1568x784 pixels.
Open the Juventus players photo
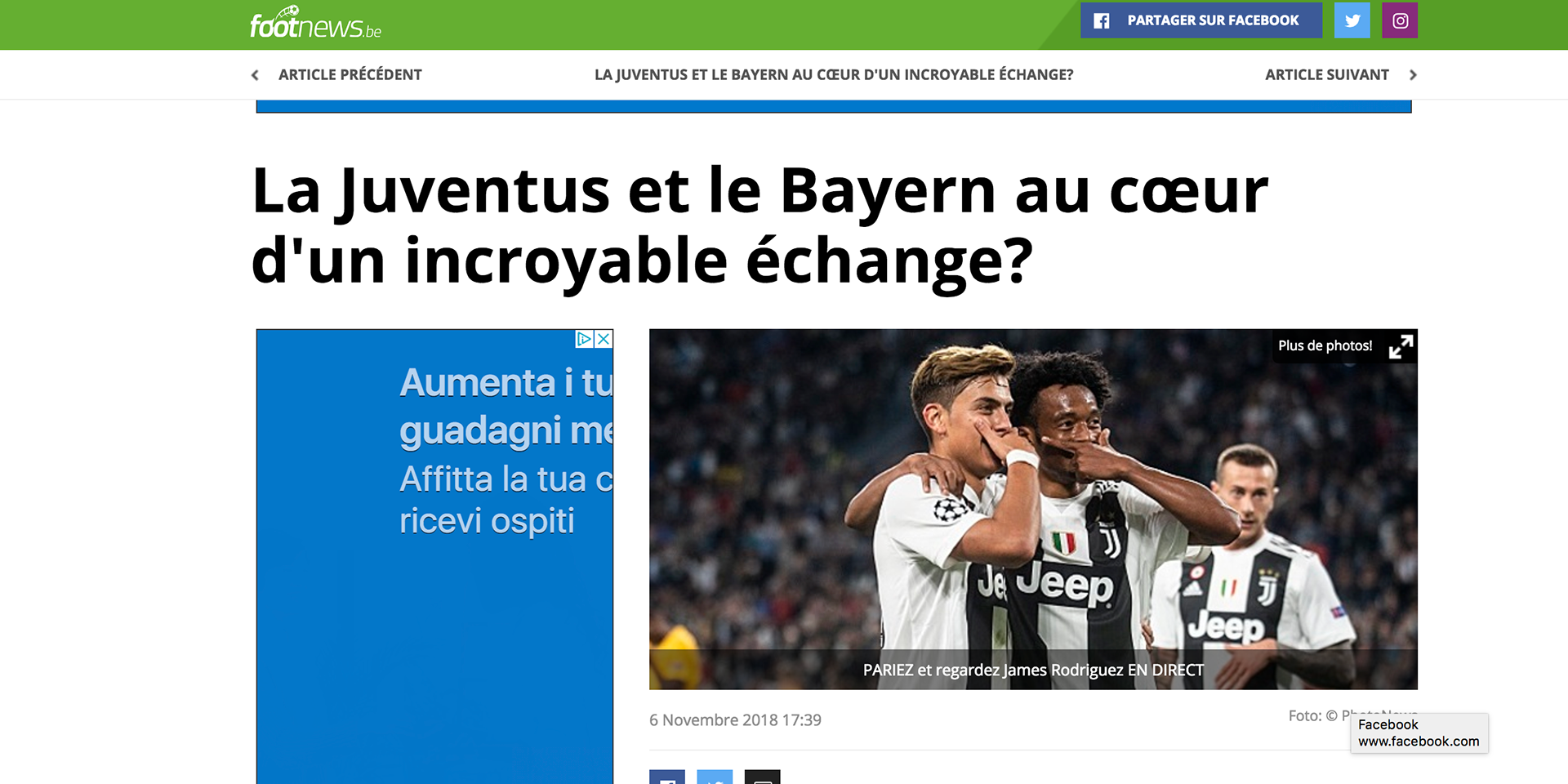coord(1033,509)
